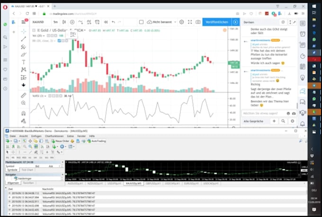Screen dimensions: 322x217
Task: Open the ideas lightbulb icon in right sidebar
Action: tap(303, 78)
